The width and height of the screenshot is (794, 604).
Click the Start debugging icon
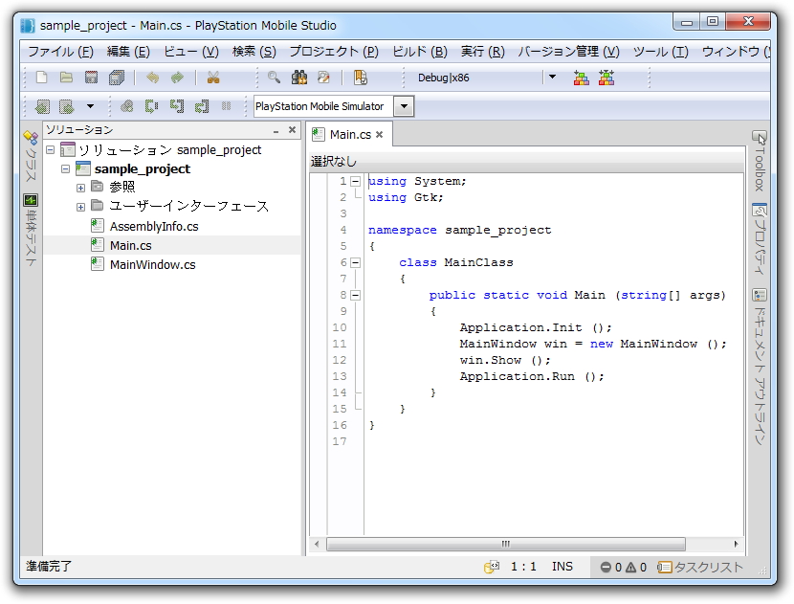click(x=126, y=106)
